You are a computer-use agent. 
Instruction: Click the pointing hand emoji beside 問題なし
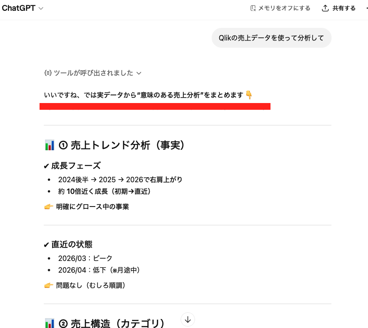tap(49, 285)
